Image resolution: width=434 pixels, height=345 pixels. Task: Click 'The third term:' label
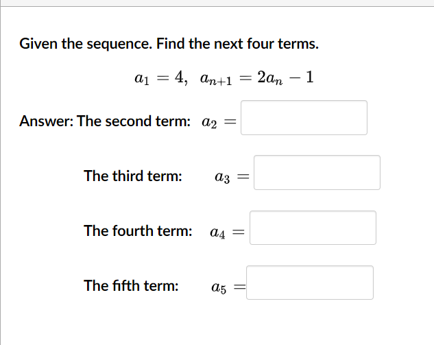pos(133,176)
